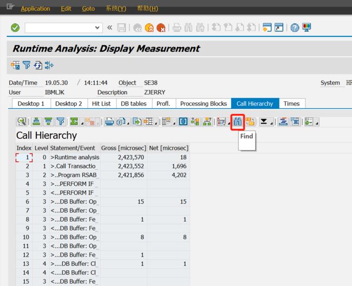This screenshot has height=286, width=352.
Task: Click the Set filter funnel icon in ALV toolbar
Action: pyautogui.click(x=61, y=122)
